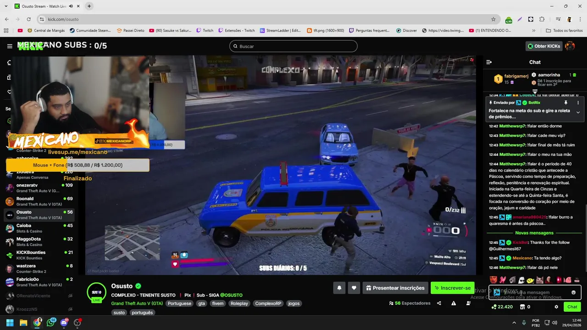Expand the pinned BotRix message chevron
Image resolution: width=587 pixels, height=330 pixels.
[578, 113]
